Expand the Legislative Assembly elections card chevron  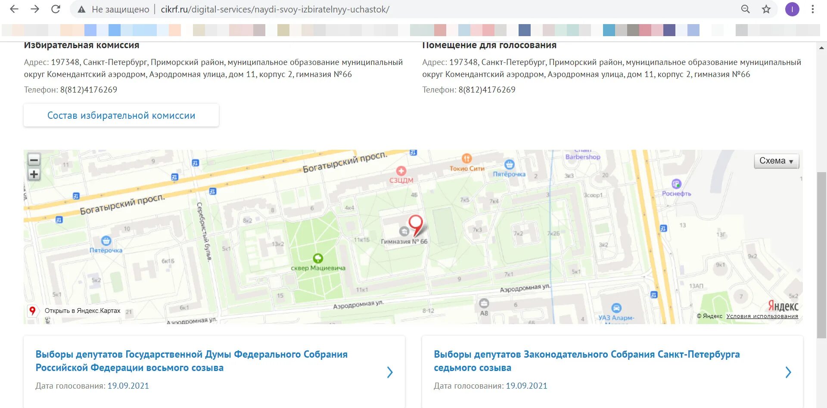pyautogui.click(x=788, y=372)
